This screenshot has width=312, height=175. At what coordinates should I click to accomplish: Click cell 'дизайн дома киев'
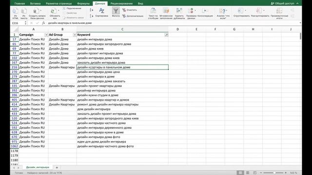point(122,49)
